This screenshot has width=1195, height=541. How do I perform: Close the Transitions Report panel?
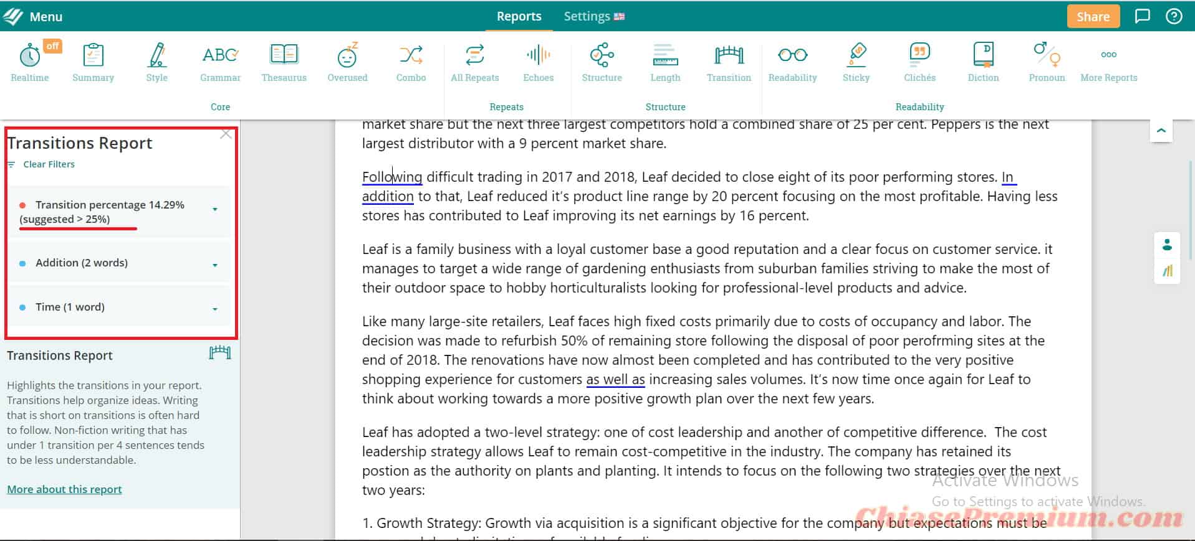click(x=226, y=134)
